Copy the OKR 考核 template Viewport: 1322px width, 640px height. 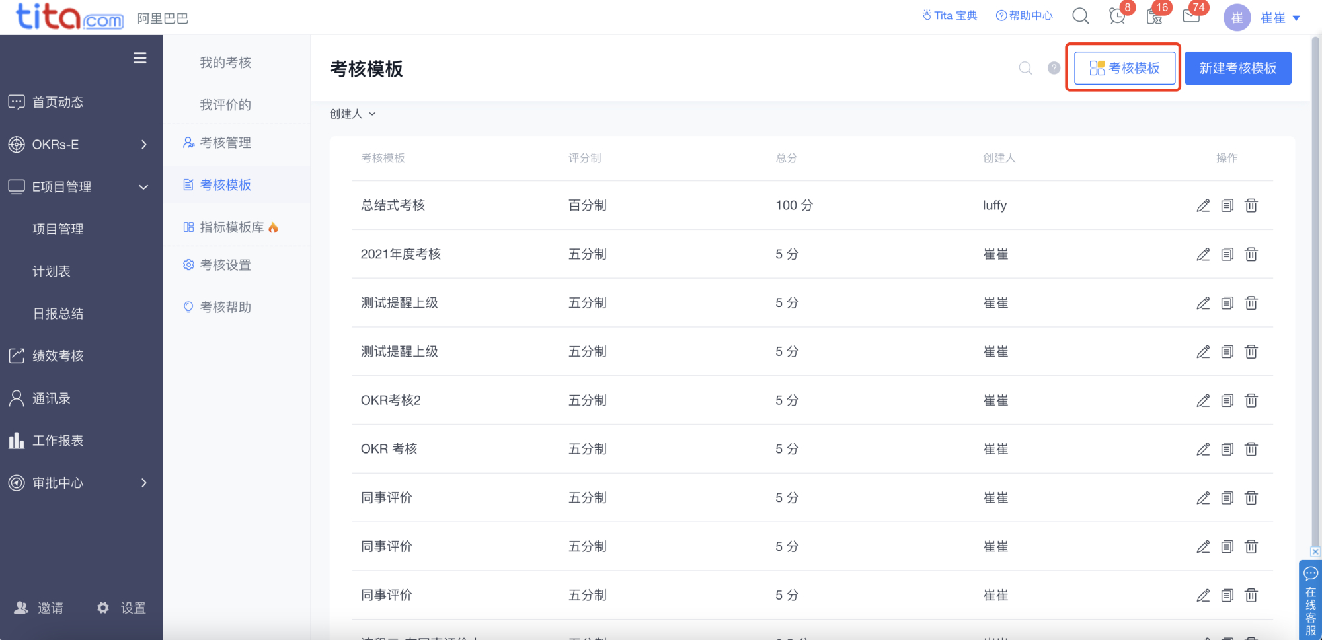point(1227,449)
